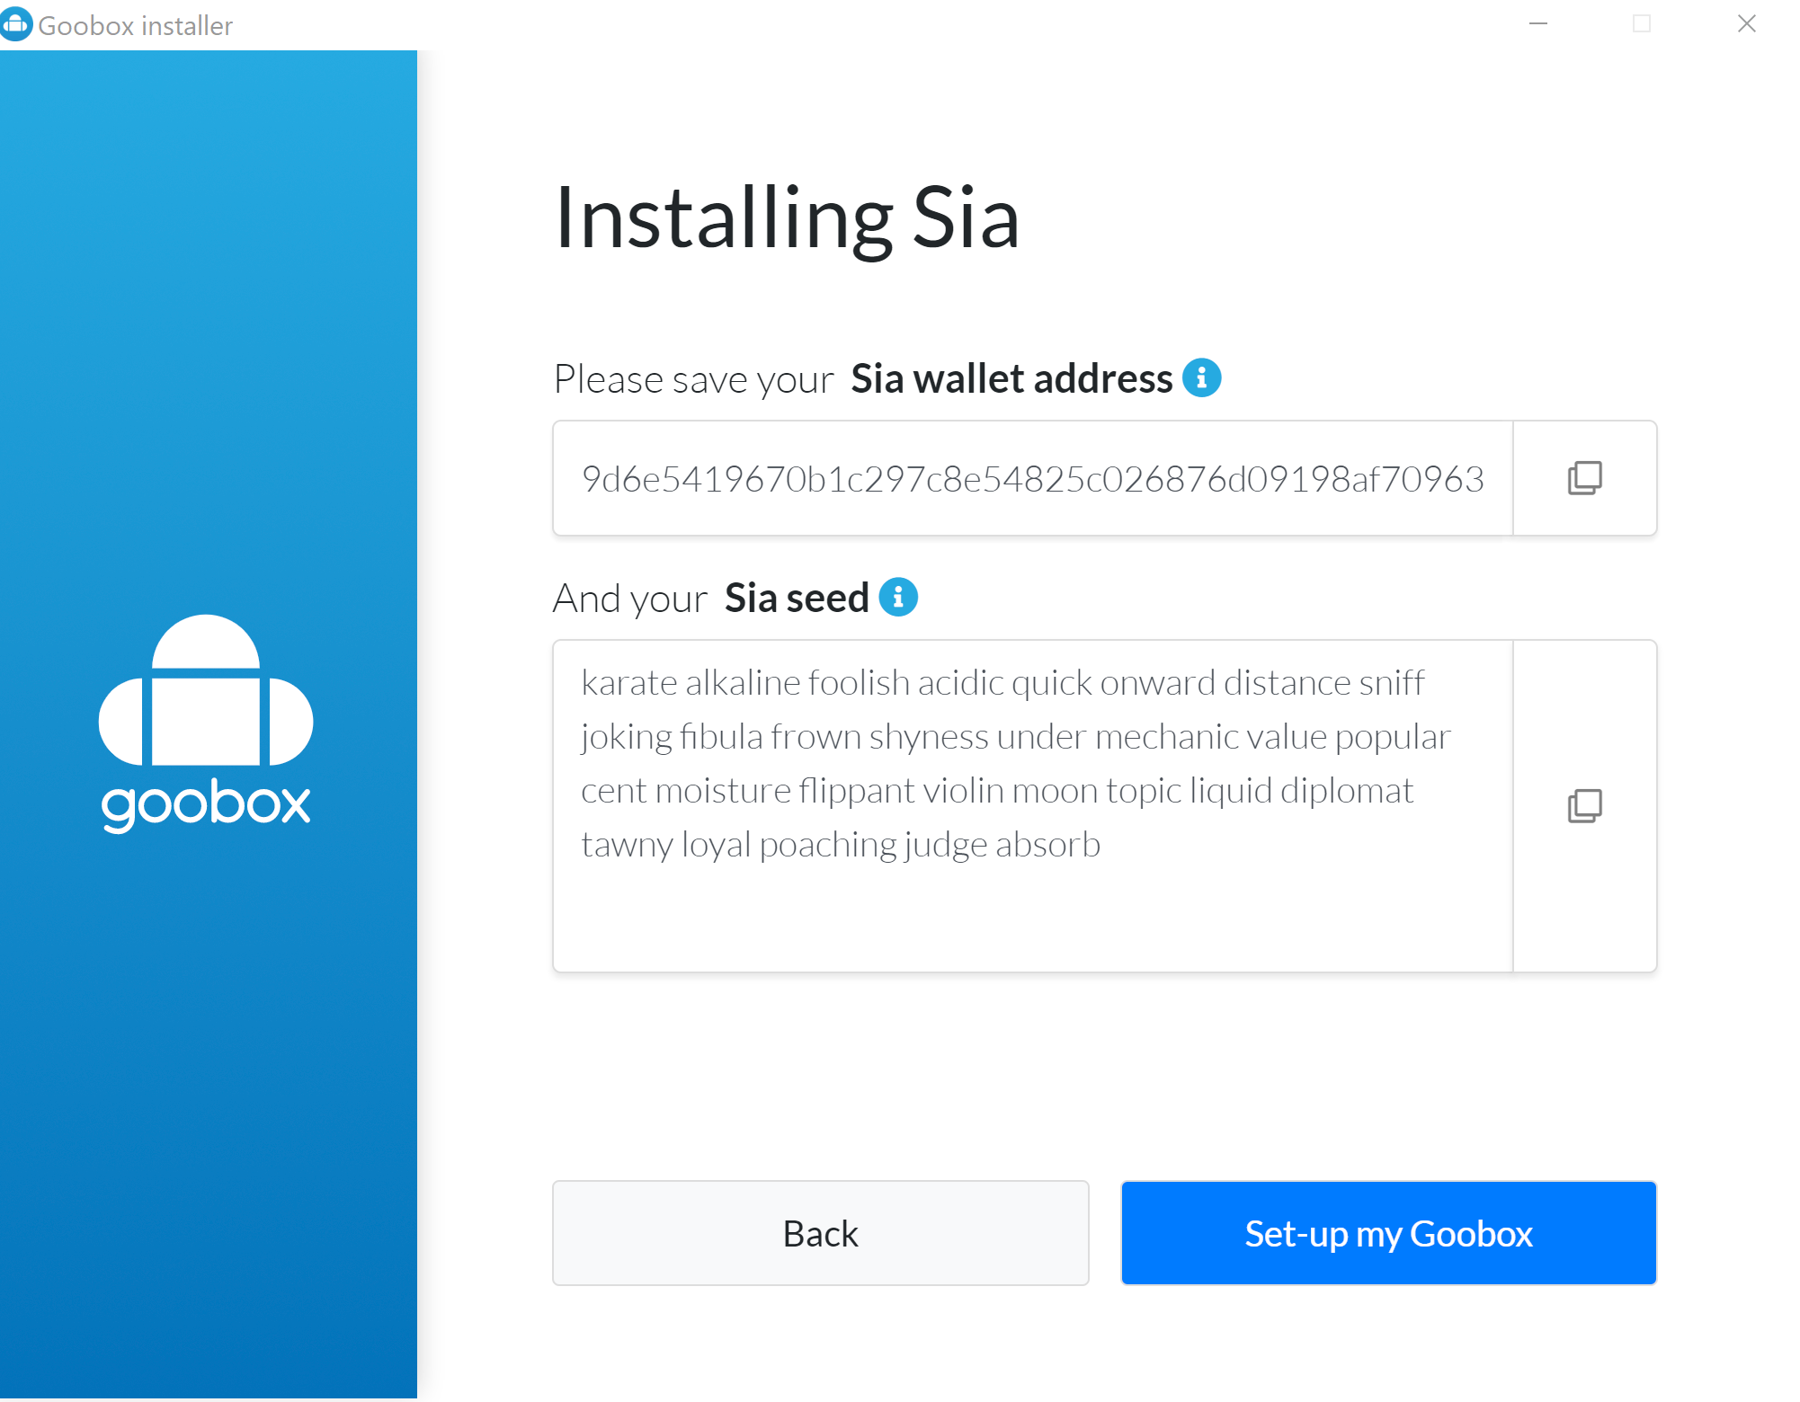
Task: Open info tooltip for Sia wallet address
Action: [x=1201, y=377]
